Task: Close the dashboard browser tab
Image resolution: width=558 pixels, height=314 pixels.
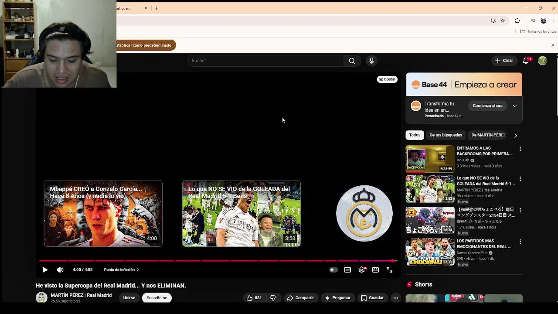Action: click(x=146, y=8)
